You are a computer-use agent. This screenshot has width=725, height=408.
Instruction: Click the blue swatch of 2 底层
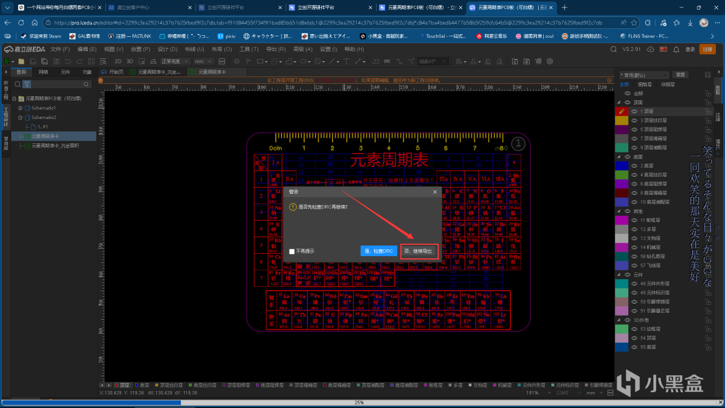pos(621,165)
